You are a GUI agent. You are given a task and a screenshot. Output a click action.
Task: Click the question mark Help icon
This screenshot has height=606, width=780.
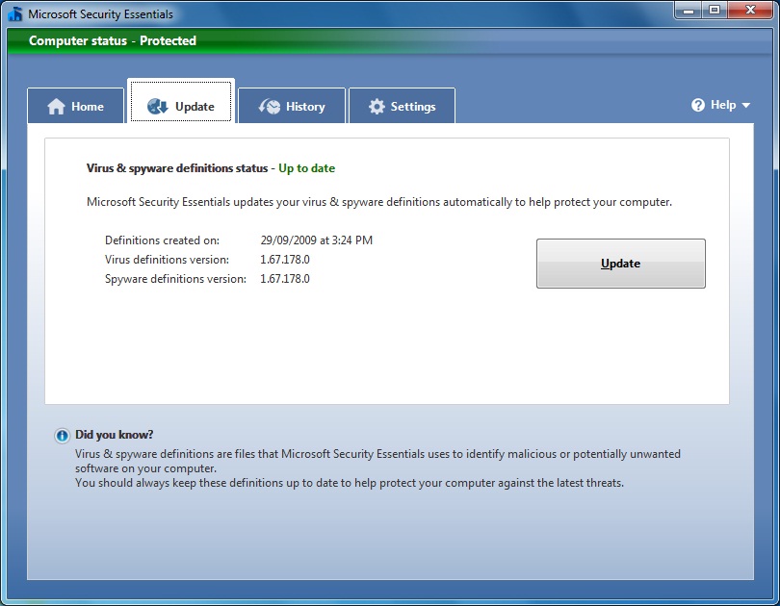click(698, 105)
